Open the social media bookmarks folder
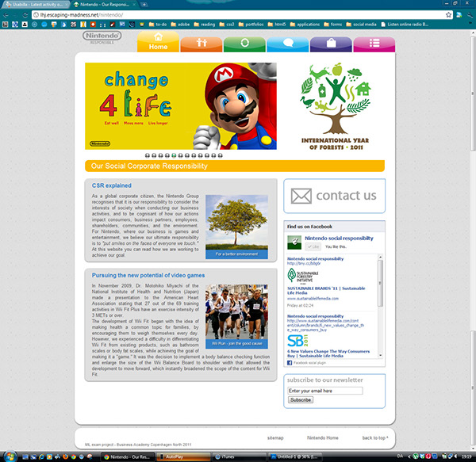476x462 pixels. coord(361,25)
